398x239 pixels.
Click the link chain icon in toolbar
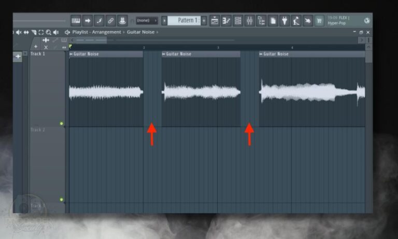click(x=111, y=21)
